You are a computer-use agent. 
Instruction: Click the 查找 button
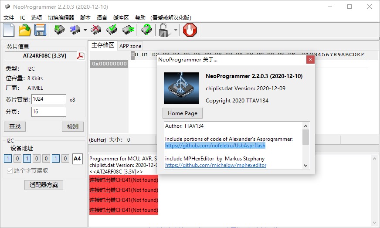(15, 126)
